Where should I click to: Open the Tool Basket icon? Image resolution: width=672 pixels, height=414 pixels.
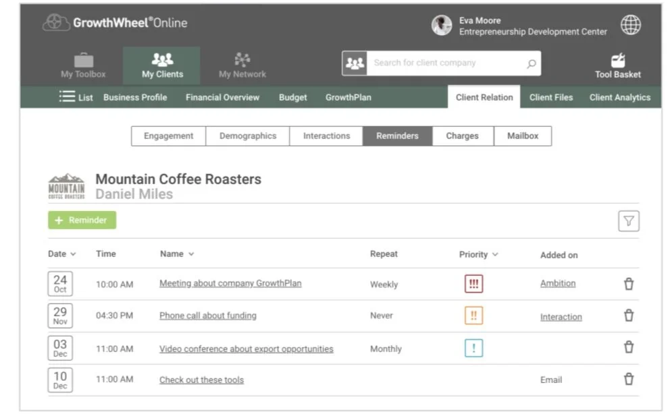(617, 61)
